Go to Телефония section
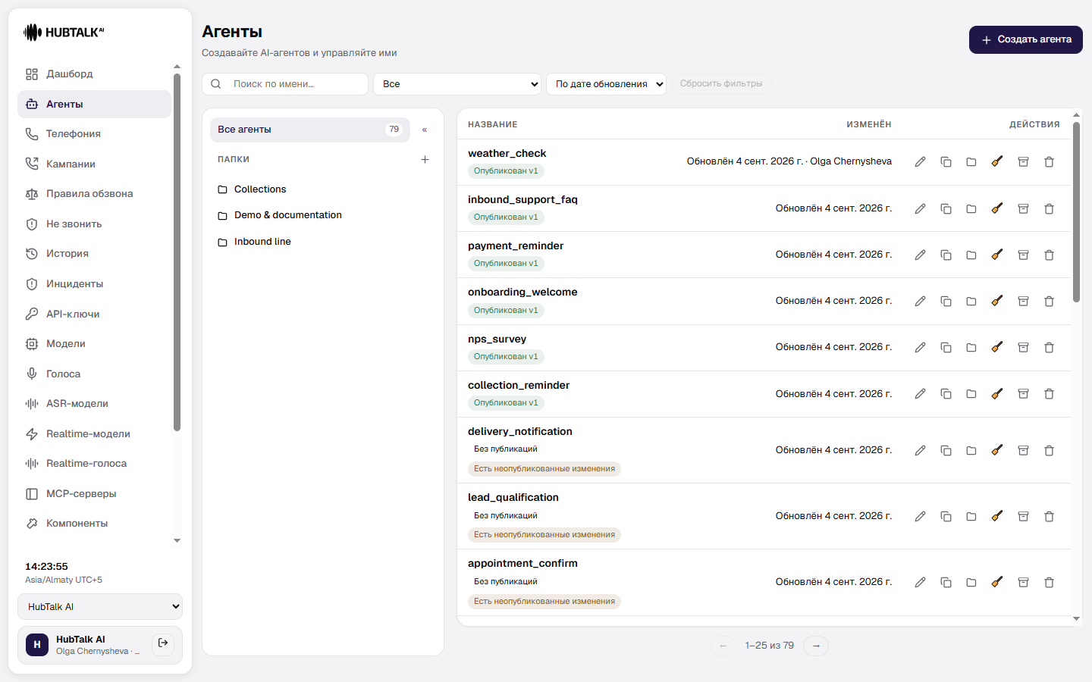 click(x=94, y=134)
